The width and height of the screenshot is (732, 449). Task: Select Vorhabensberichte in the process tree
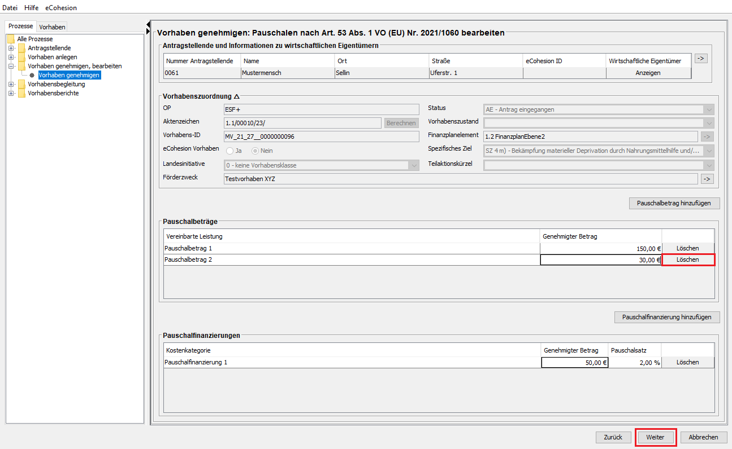[x=53, y=93]
